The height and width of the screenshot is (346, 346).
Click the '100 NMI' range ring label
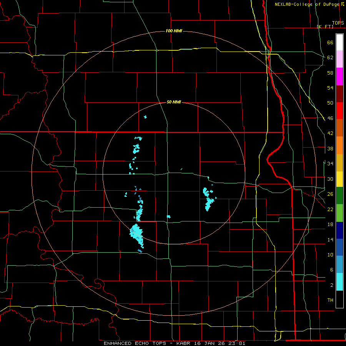(x=174, y=31)
